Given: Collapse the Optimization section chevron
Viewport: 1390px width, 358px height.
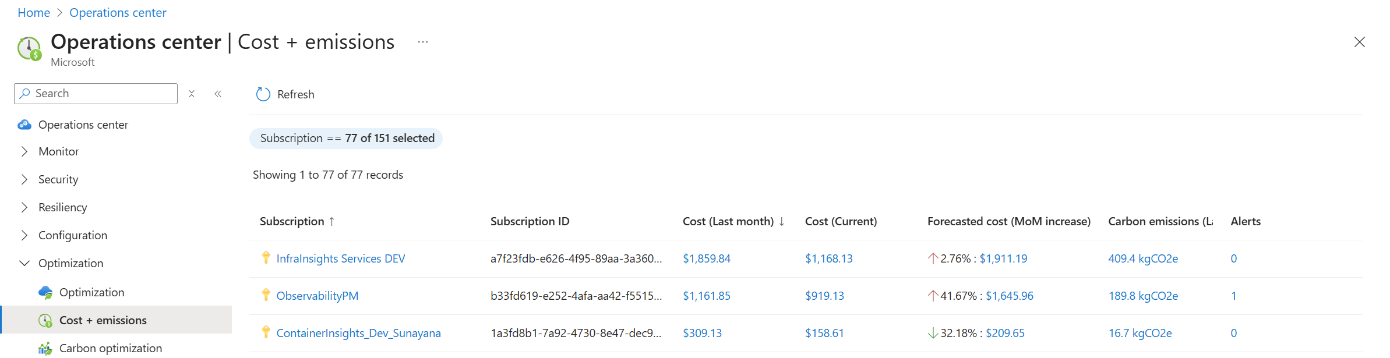Looking at the screenshot, I should pyautogui.click(x=24, y=263).
